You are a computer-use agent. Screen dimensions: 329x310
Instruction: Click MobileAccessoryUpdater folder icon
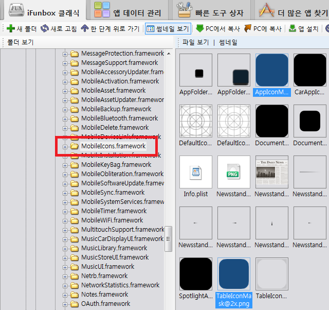(74, 72)
